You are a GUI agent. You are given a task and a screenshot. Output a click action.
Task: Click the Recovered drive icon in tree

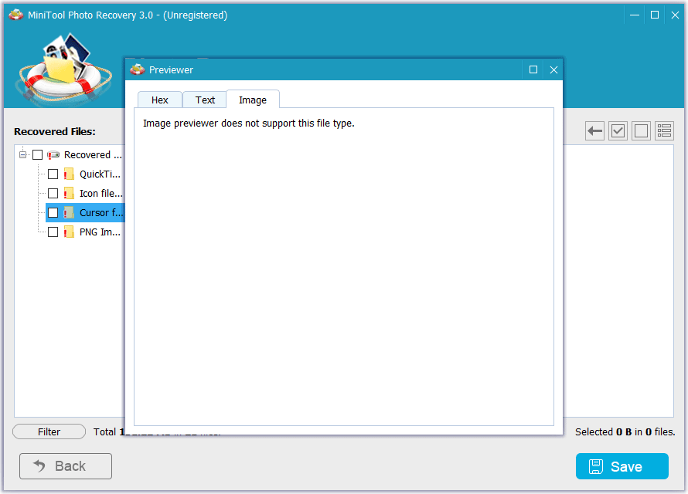[x=53, y=155]
